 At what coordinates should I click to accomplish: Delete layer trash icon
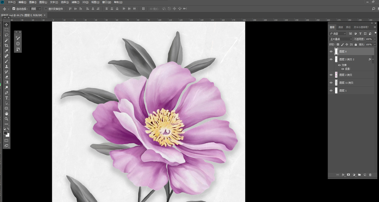(370, 175)
